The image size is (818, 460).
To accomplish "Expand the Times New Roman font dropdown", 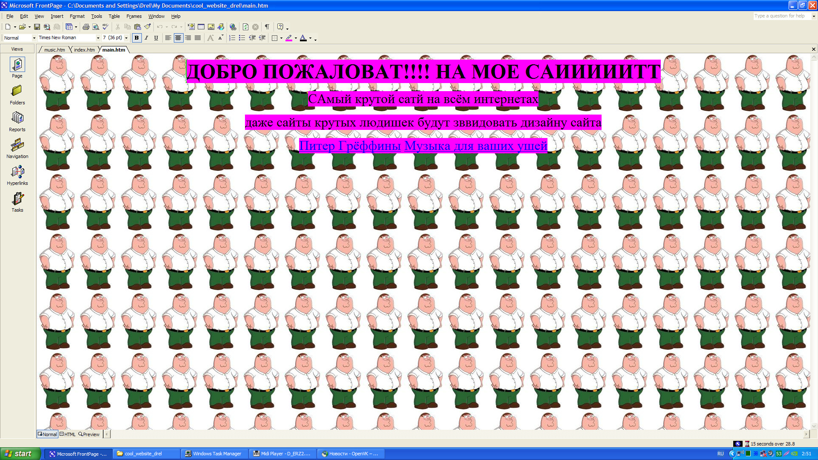I will [98, 38].
